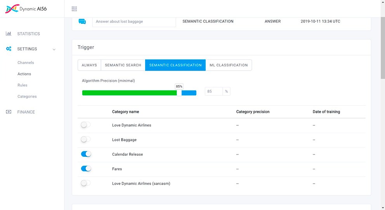The height and width of the screenshot is (210, 385).
Task: Switch to ML Classification tab
Action: [229, 65]
